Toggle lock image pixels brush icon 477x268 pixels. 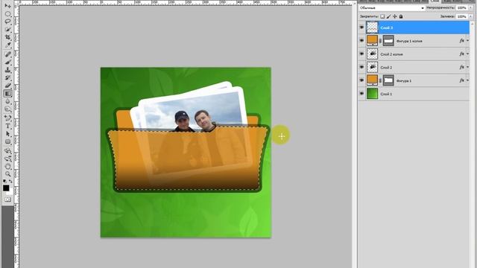click(389, 16)
